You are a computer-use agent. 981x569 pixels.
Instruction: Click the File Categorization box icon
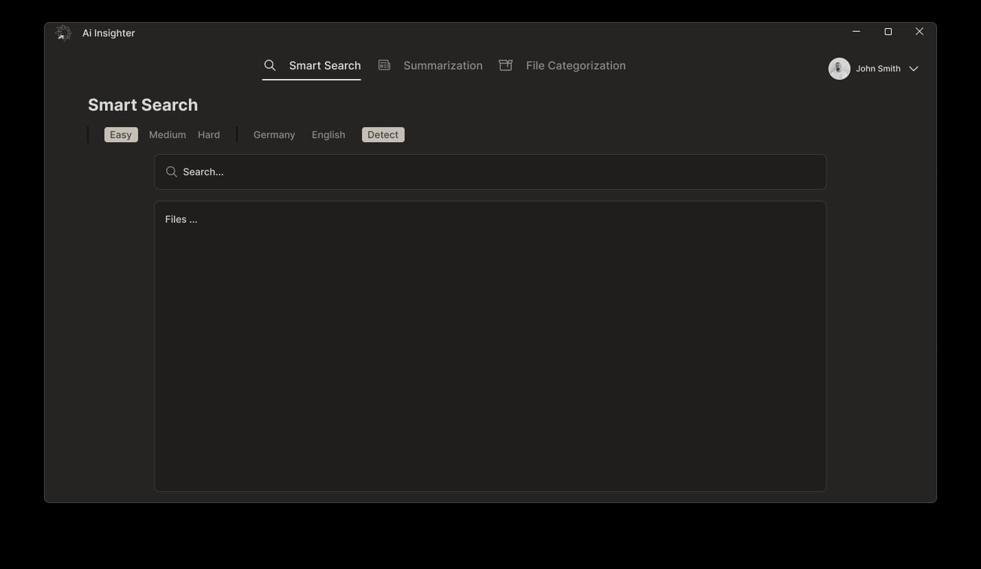point(505,65)
